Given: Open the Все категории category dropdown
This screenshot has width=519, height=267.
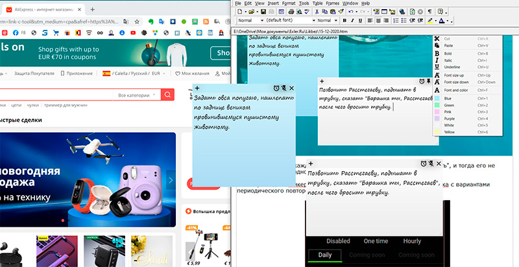Looking at the screenshot, I should (137, 95).
